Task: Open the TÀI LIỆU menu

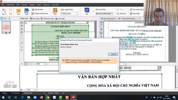Action: tap(24, 5)
